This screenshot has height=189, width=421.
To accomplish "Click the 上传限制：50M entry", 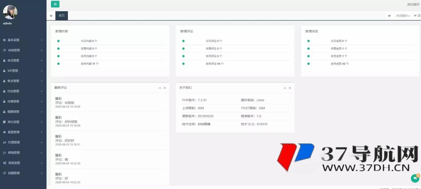I will pos(193,108).
